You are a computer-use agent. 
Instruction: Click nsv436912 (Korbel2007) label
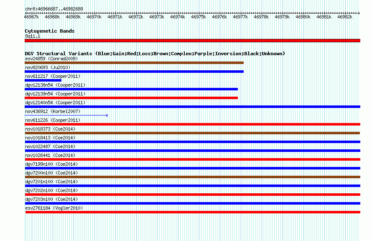click(x=53, y=111)
